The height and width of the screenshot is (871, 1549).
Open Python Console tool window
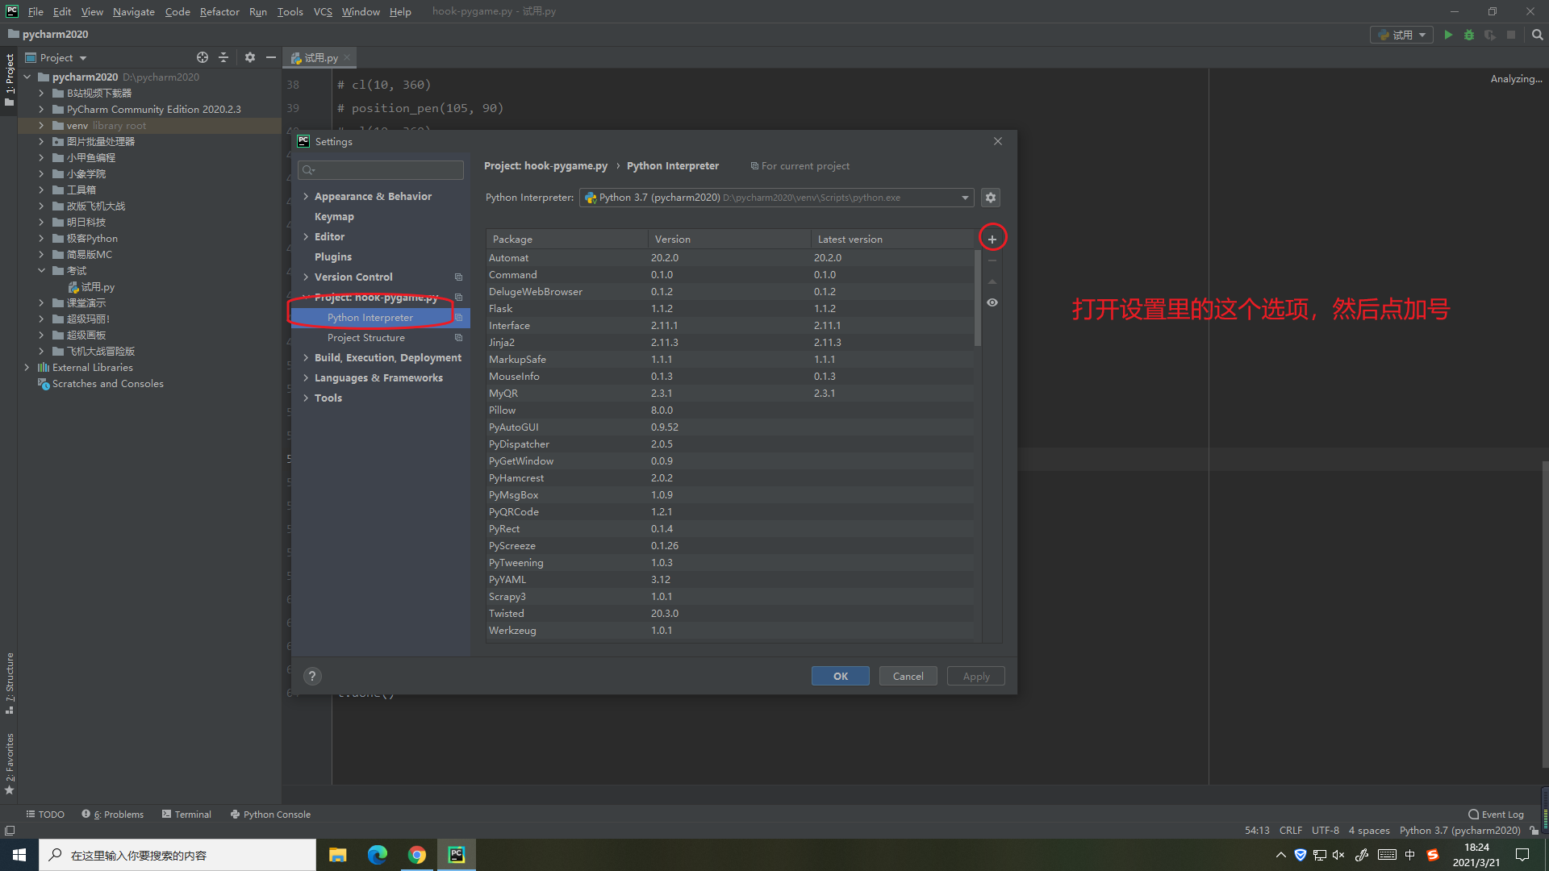[x=270, y=814]
